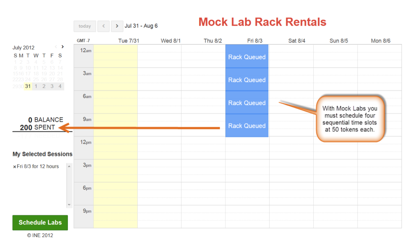Screen dimensions: 419x240
Task: Click the Tue 7/31 column header
Action: pos(129,41)
